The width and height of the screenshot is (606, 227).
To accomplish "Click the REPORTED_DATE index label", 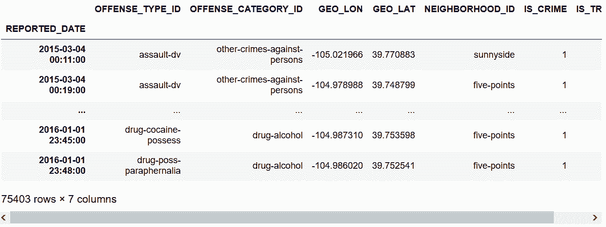I will point(46,29).
